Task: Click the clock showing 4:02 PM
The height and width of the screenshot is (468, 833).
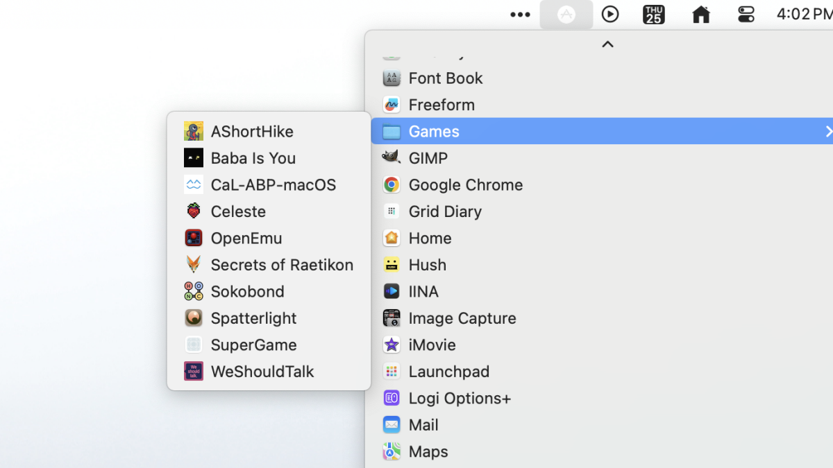Action: tap(804, 15)
